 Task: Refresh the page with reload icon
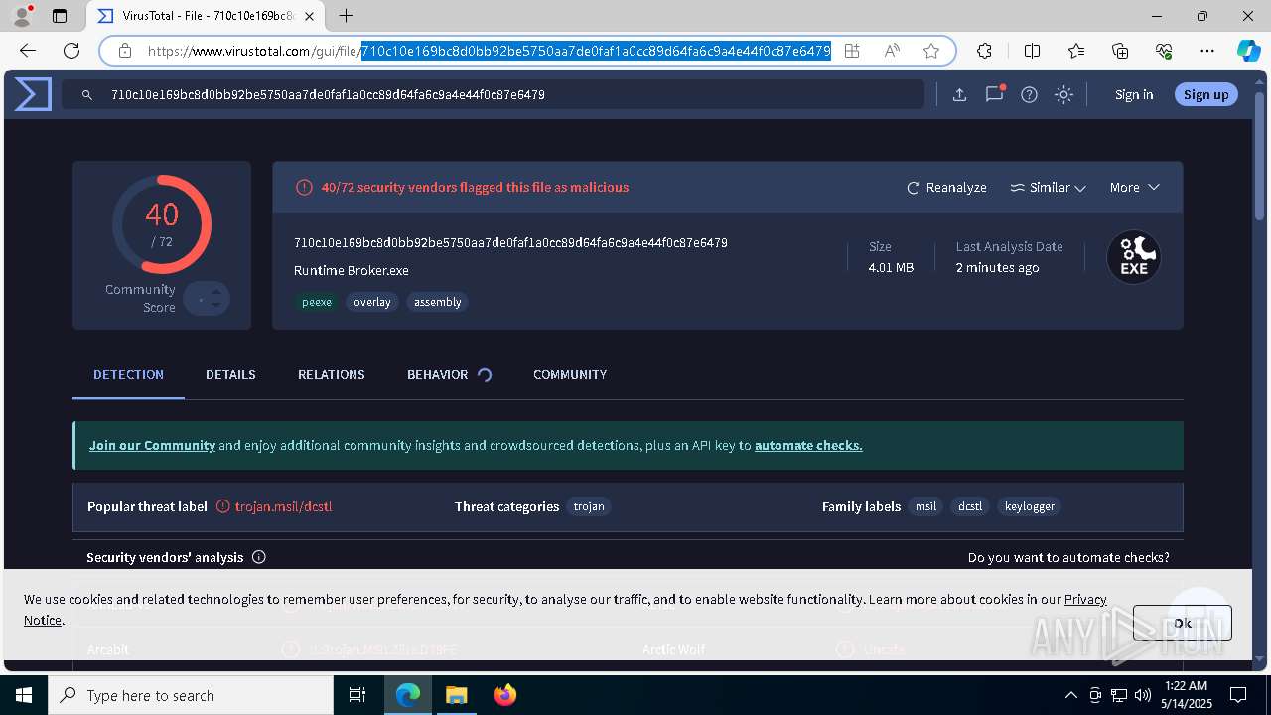pos(71,51)
